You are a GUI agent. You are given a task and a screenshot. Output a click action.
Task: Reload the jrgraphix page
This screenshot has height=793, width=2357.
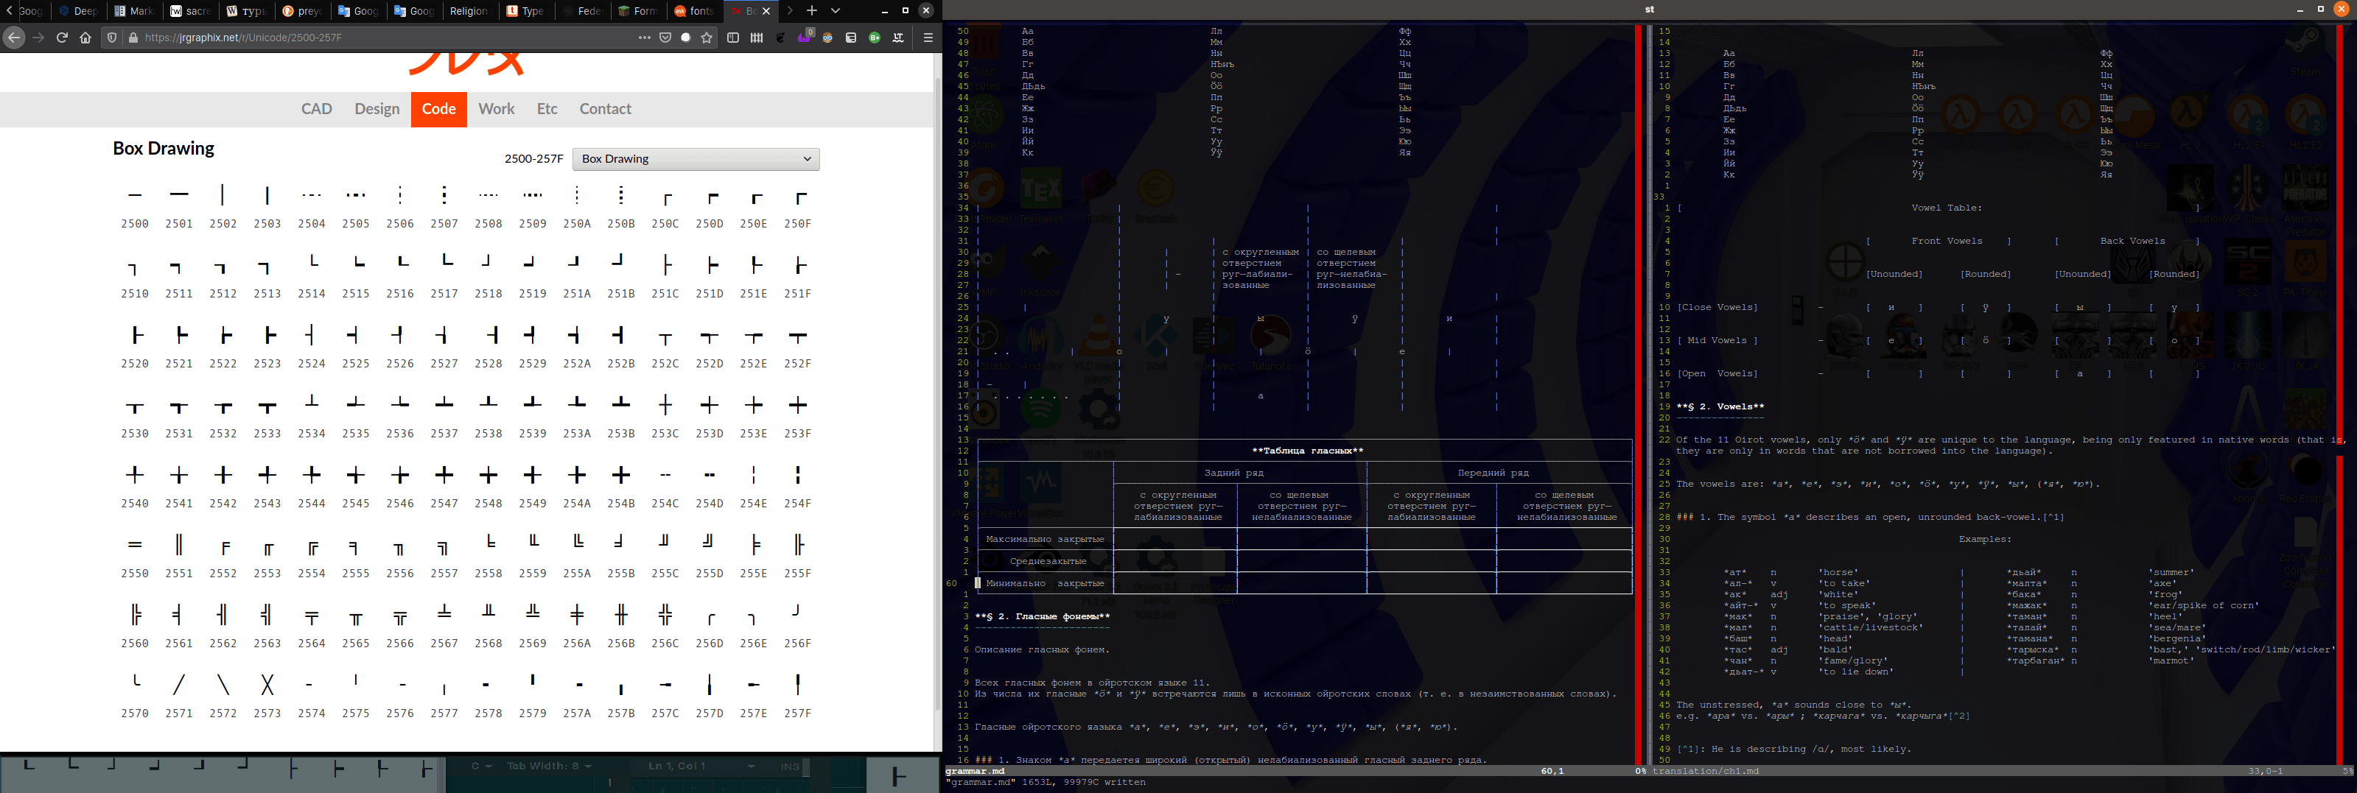pos(62,38)
